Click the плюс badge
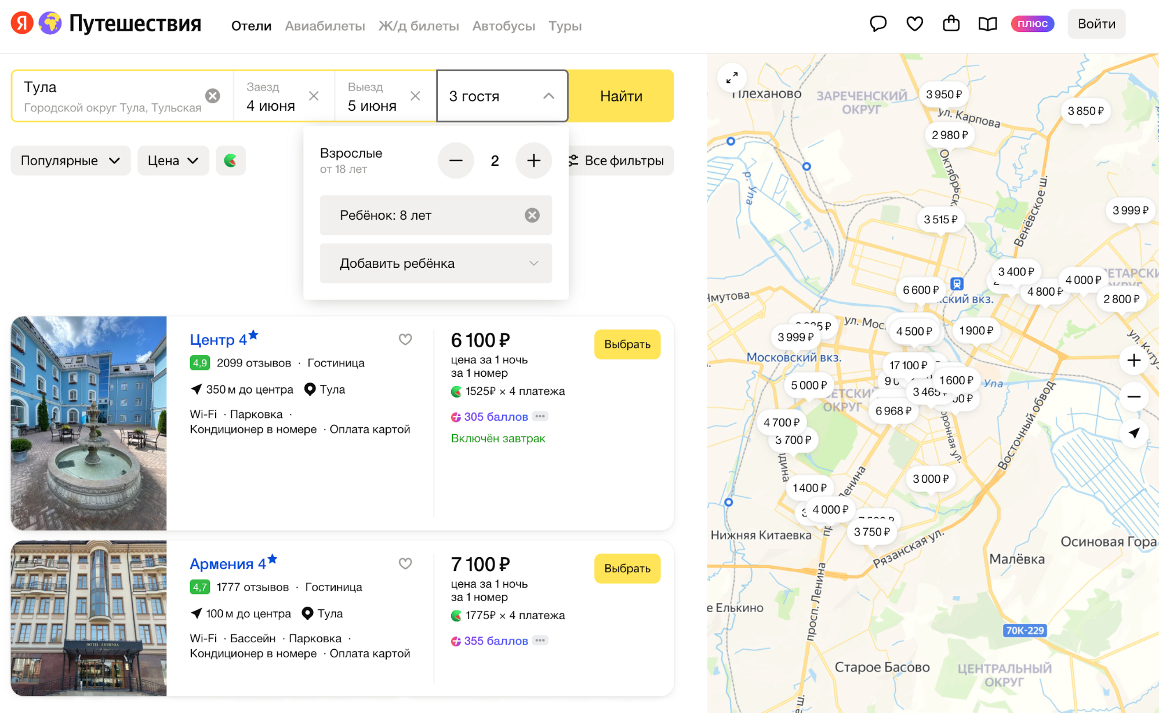The image size is (1159, 713). pyautogui.click(x=1033, y=24)
